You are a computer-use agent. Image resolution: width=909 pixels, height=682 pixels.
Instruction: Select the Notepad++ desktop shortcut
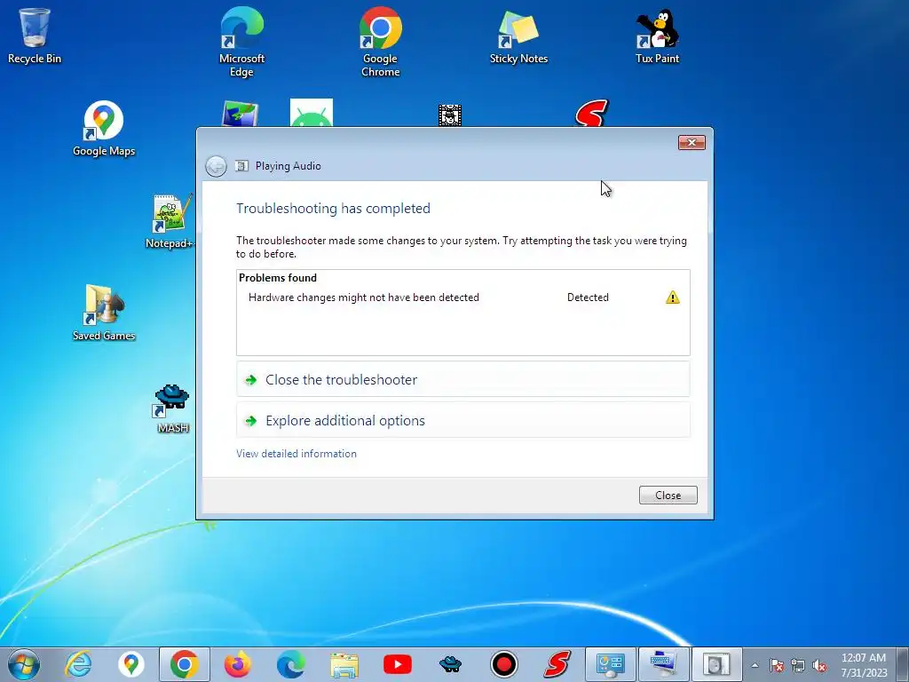point(170,221)
